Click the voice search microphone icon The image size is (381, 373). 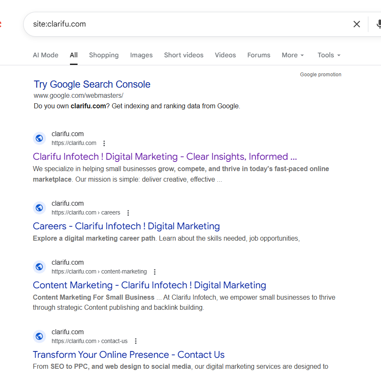tap(378, 24)
